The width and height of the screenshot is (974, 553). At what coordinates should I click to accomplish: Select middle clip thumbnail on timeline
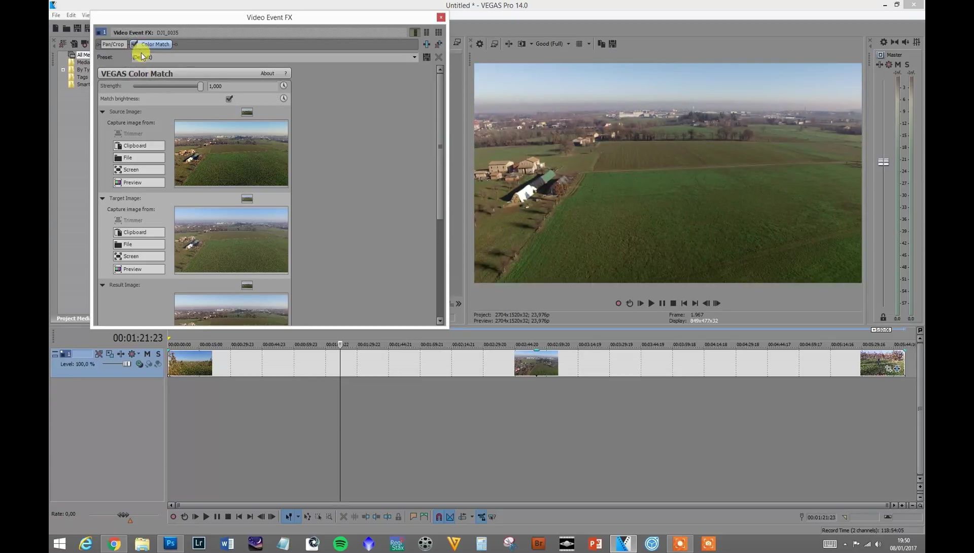[x=536, y=364]
